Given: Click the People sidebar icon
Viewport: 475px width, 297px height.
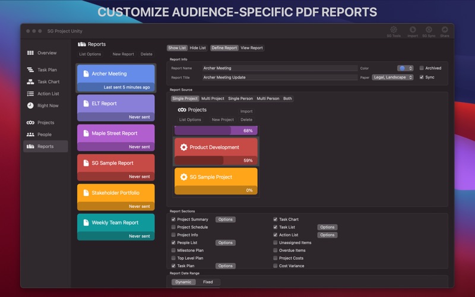Looking at the screenshot, I should (30, 134).
